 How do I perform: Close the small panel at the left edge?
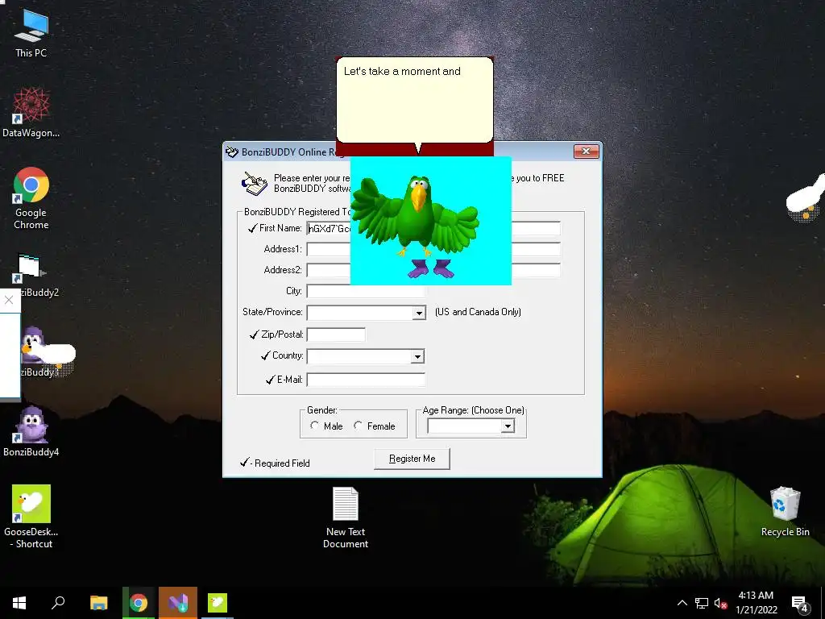click(x=9, y=300)
